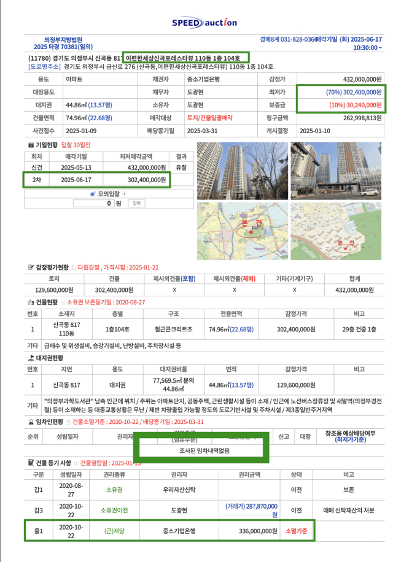393x562 pixels.
Task: Click the small box icon before 다원감정
Action: click(x=74, y=268)
